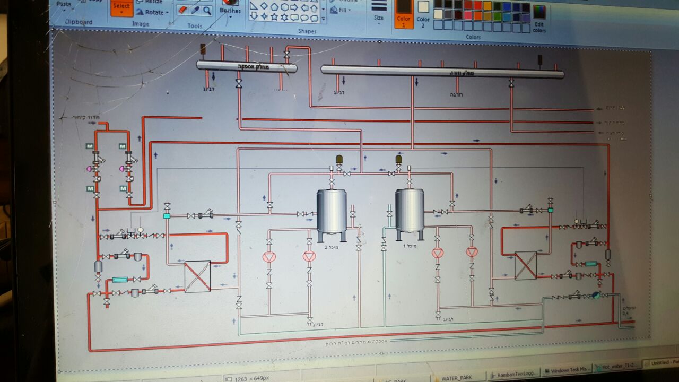Pick the white color swatch
The height and width of the screenshot is (382, 679).
438,14
